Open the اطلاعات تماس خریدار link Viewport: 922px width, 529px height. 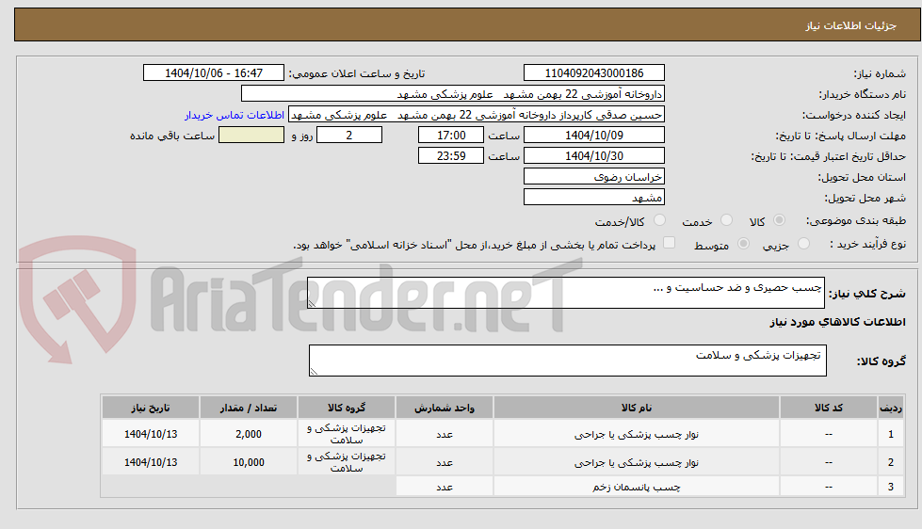click(x=234, y=115)
